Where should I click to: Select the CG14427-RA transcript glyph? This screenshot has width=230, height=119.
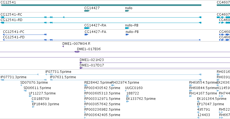point(87,28)
